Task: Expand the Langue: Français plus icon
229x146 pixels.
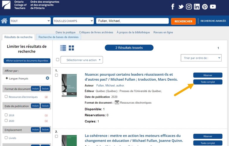Action: (x=7, y=78)
